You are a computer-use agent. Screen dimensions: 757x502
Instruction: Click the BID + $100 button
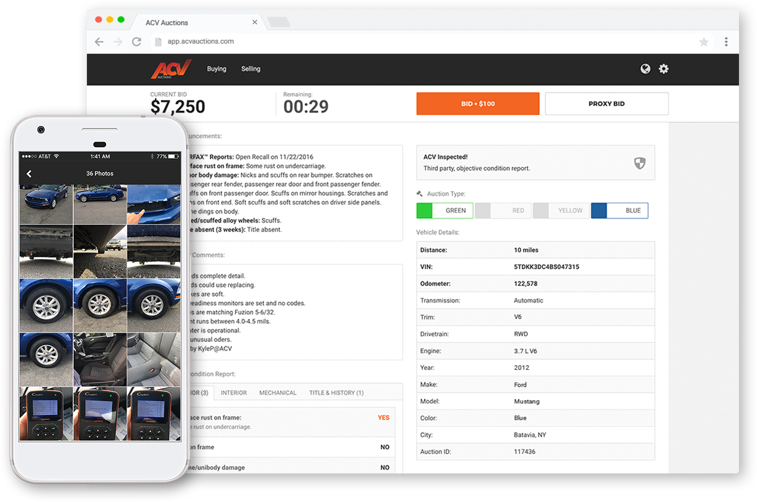tap(478, 104)
